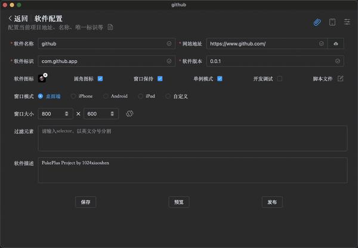This screenshot has height=248, width=358.
Task: Enable the 开发调试 checkbox
Action: [279, 79]
